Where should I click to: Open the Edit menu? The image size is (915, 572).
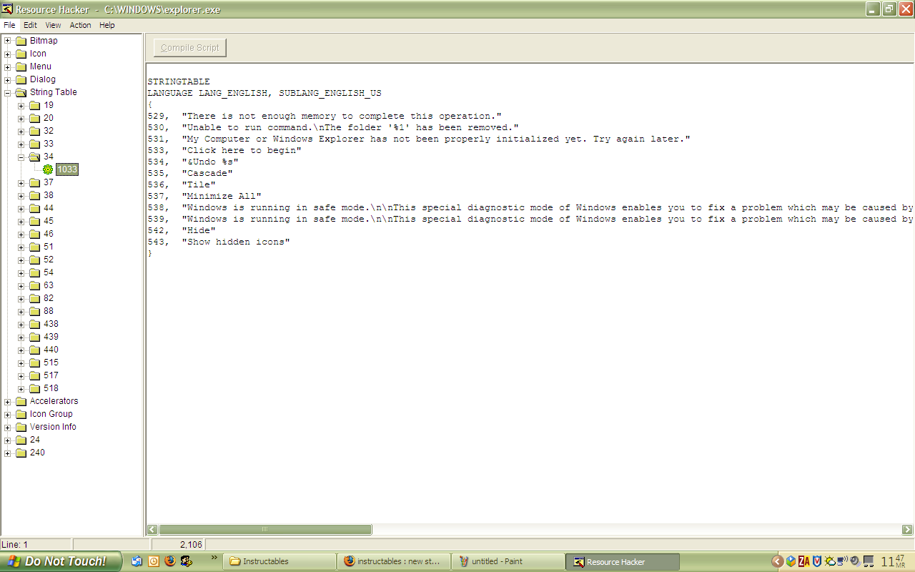click(x=30, y=25)
